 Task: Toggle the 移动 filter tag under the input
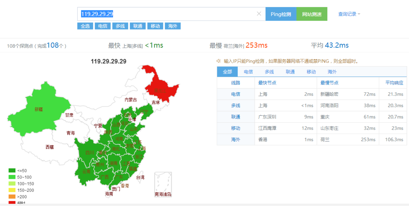(x=155, y=26)
